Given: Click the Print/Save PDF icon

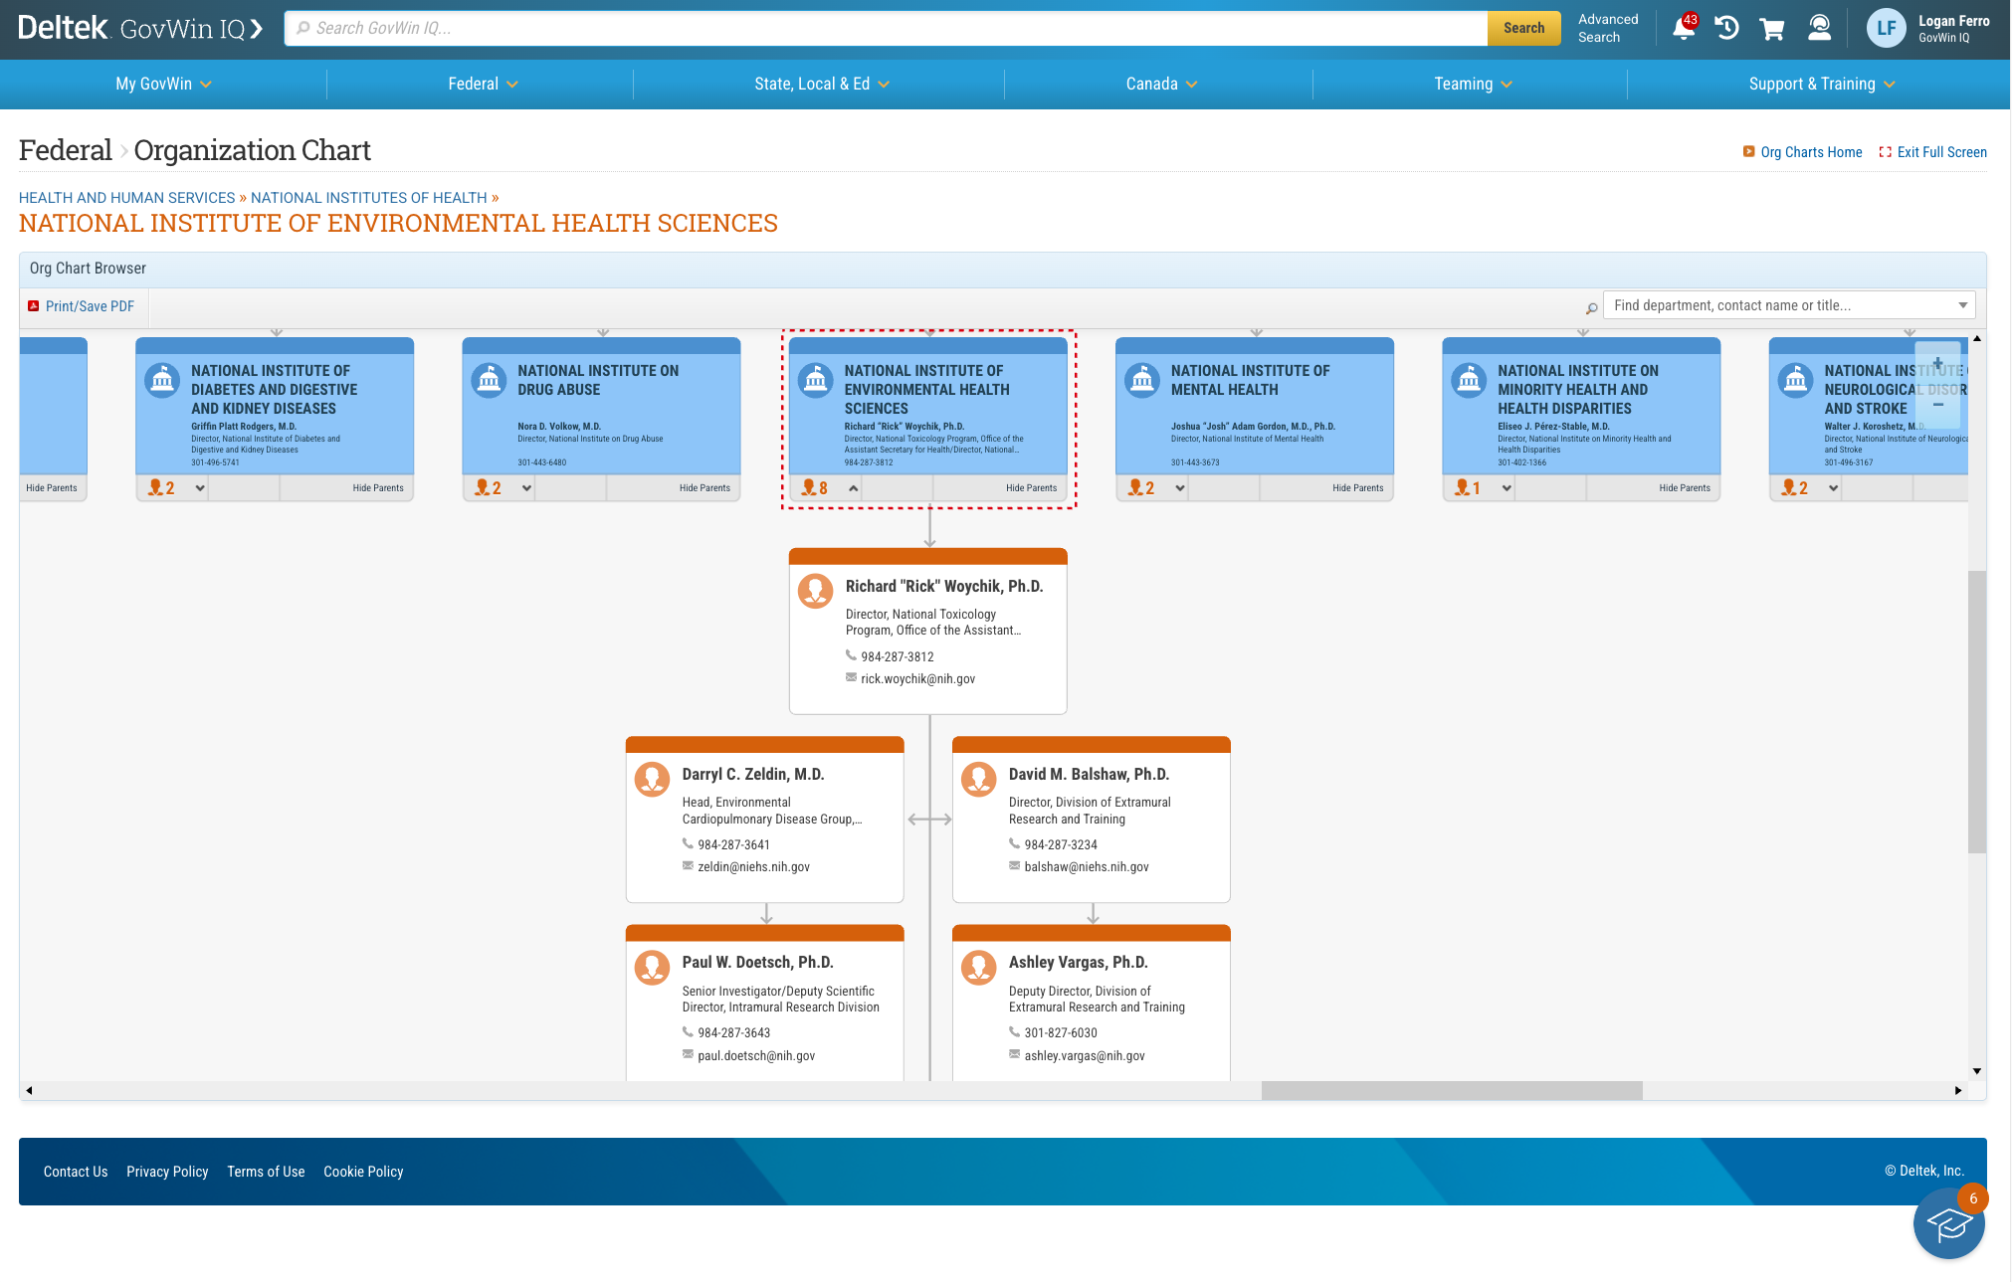Looking at the screenshot, I should [34, 306].
